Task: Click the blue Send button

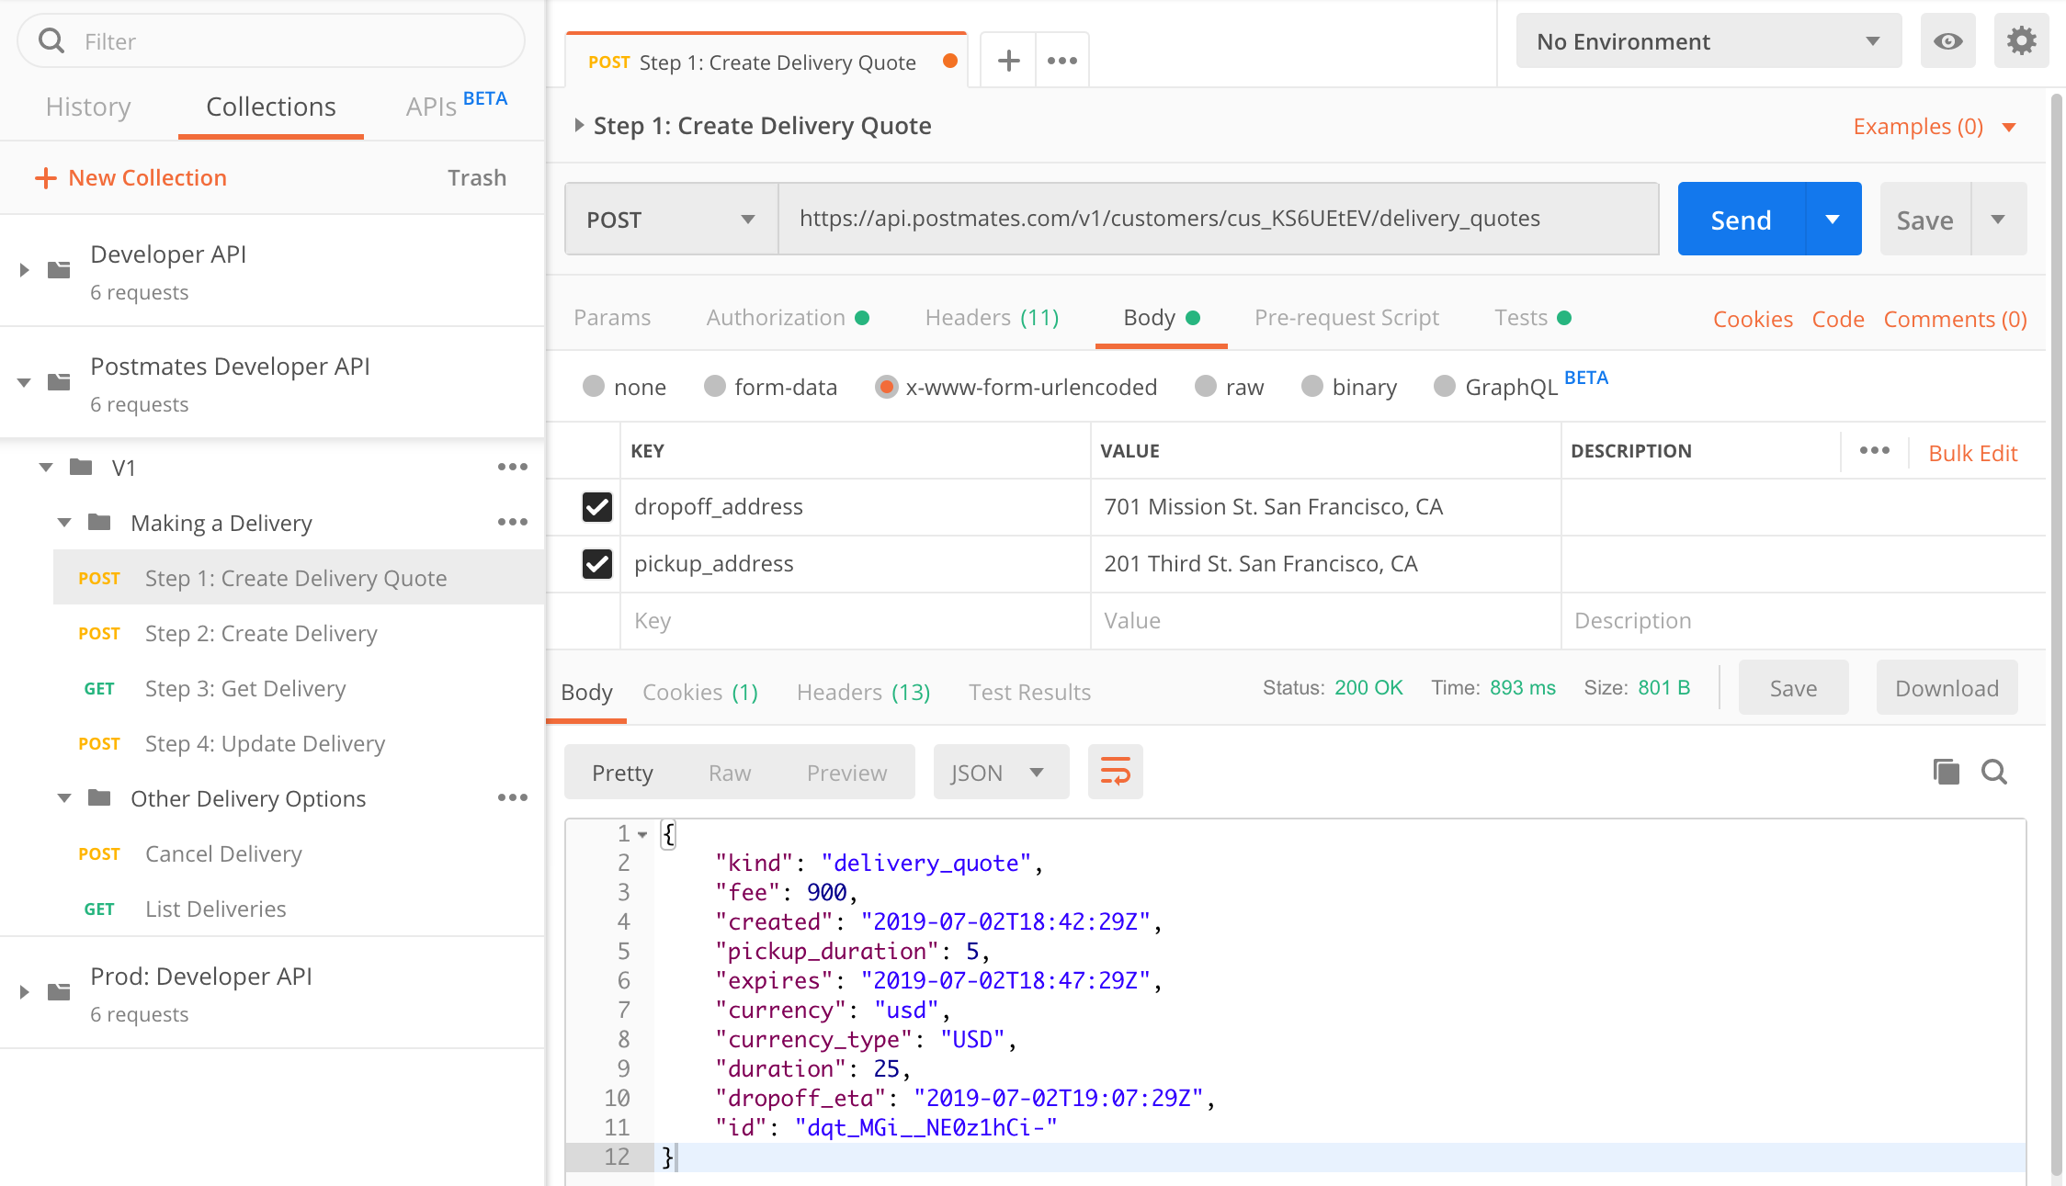Action: pos(1741,219)
